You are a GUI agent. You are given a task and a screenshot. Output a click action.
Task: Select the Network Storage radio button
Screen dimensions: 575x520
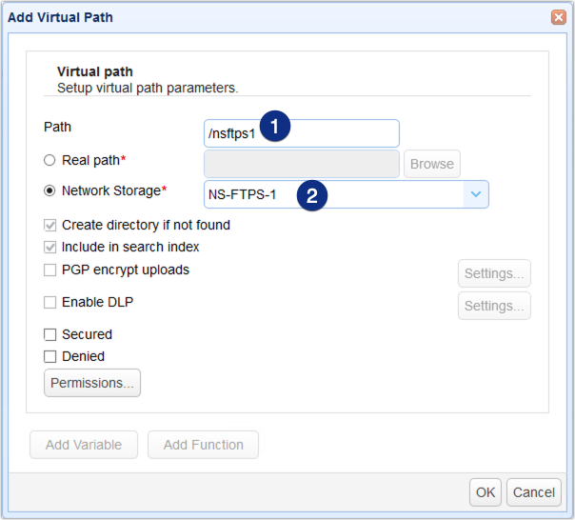click(x=50, y=190)
